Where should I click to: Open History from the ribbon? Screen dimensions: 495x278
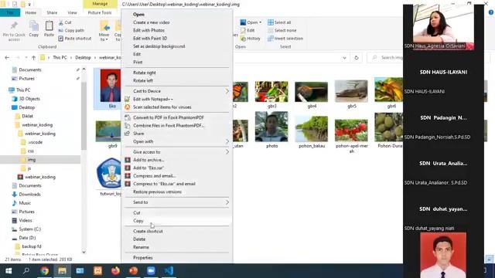pyautogui.click(x=251, y=39)
